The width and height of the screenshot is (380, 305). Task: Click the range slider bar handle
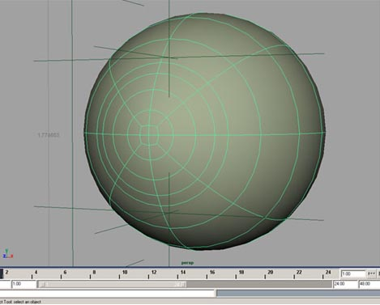pyautogui.click(x=112, y=284)
